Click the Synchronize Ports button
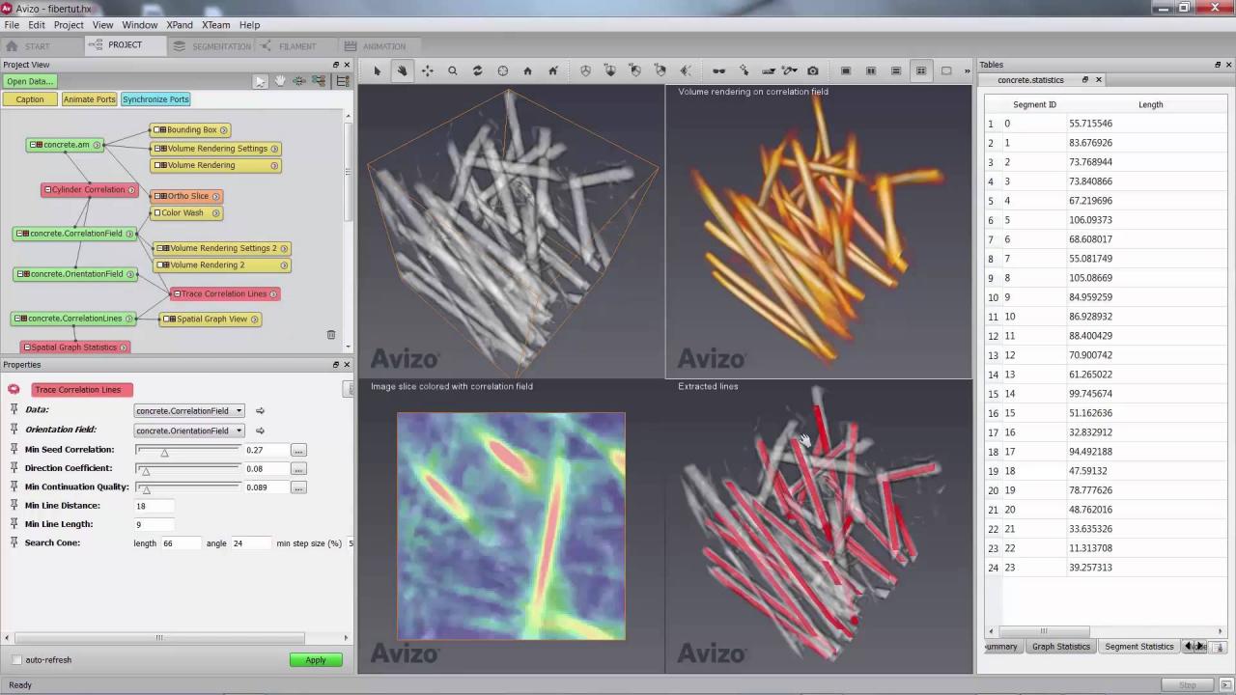 click(155, 99)
